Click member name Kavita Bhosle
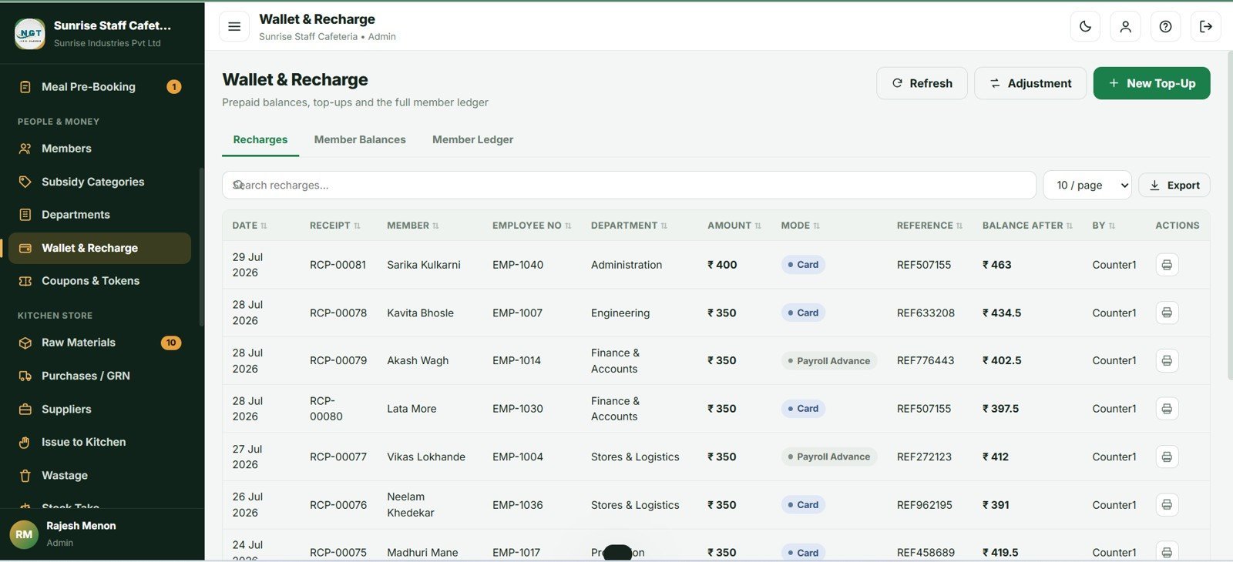Viewport: 1233px width, 562px height. (420, 313)
